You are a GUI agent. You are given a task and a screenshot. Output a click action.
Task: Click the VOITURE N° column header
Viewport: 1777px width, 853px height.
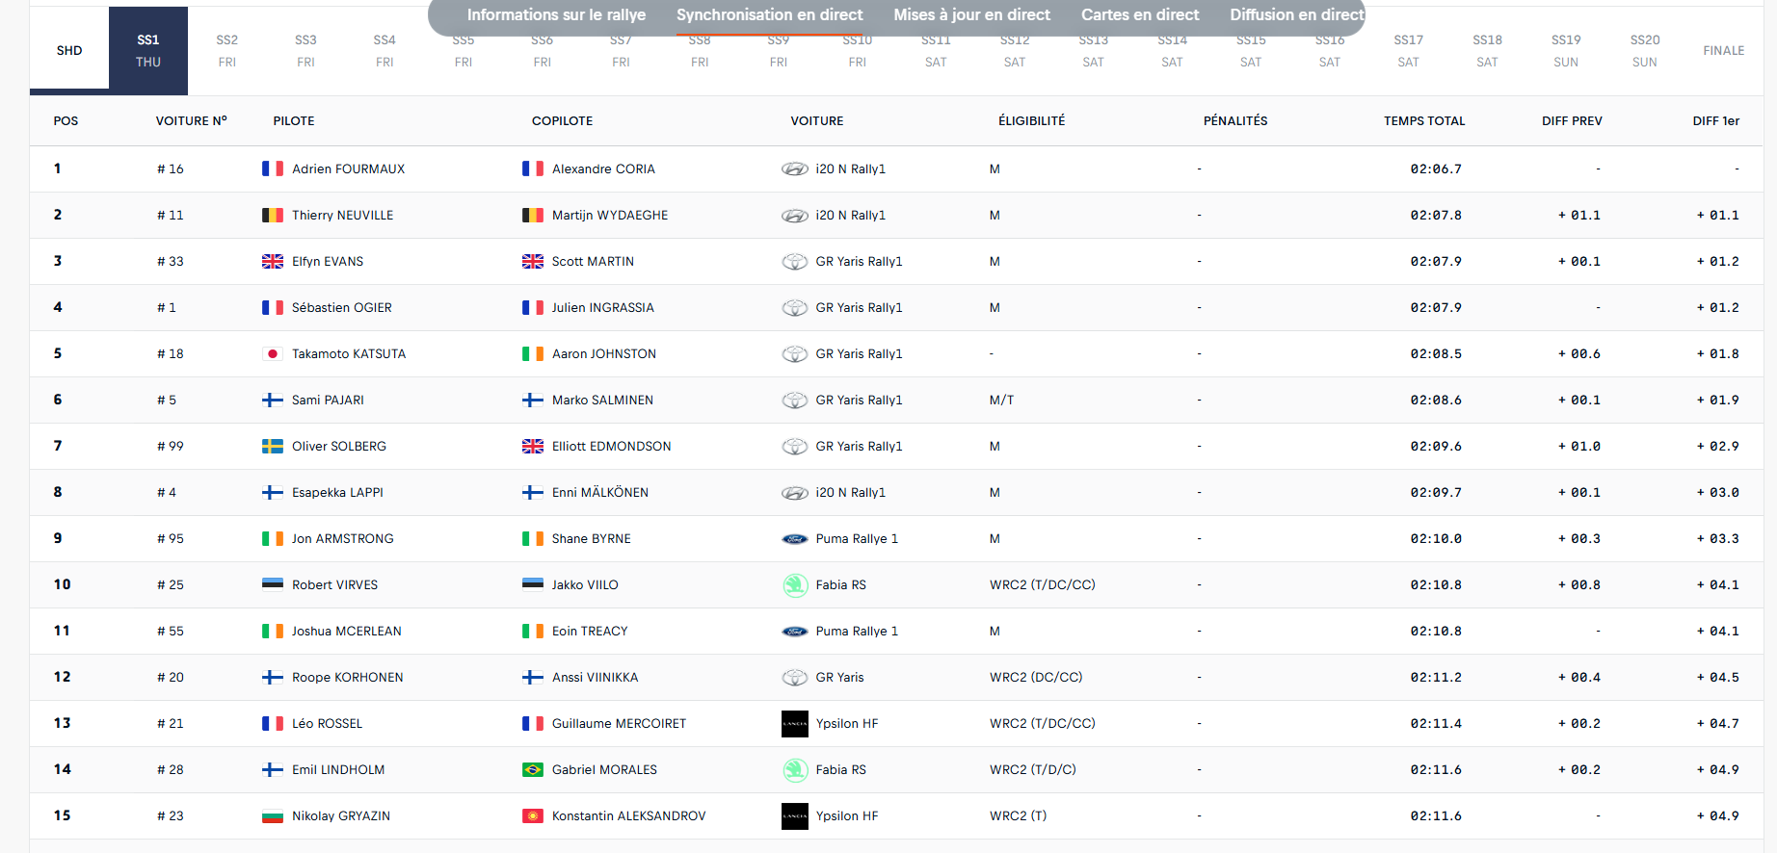pyautogui.click(x=192, y=121)
